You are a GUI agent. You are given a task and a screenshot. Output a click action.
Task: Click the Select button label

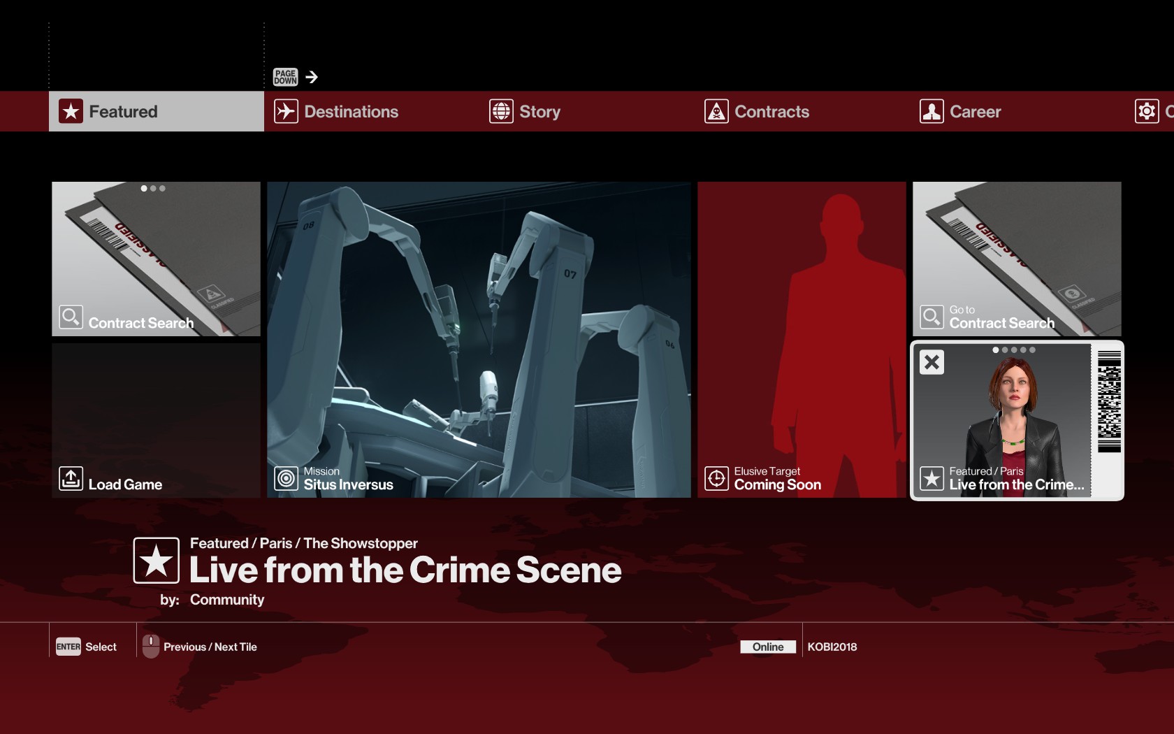[101, 647]
